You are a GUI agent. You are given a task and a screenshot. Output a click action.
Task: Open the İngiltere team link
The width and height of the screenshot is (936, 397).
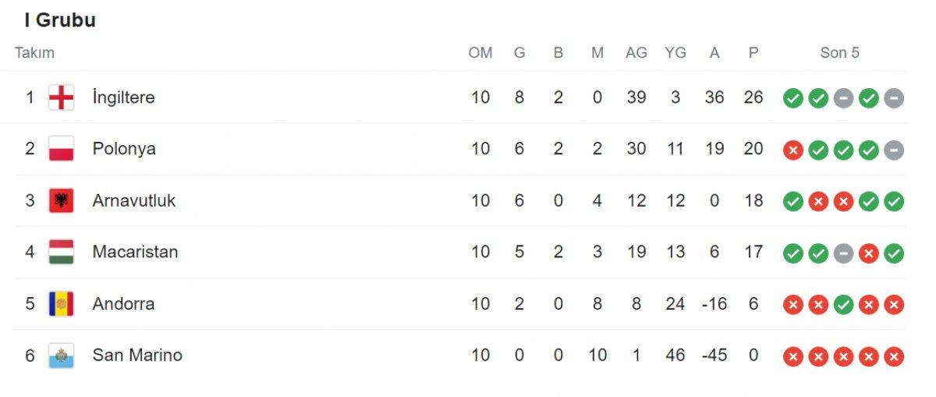click(123, 97)
